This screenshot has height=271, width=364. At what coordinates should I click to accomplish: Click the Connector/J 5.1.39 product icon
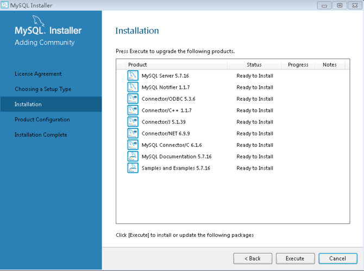pyautogui.click(x=133, y=122)
